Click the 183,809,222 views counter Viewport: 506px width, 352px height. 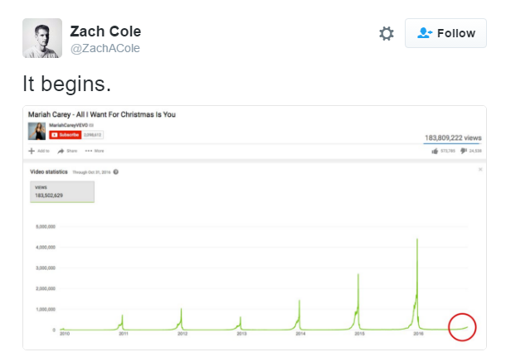click(453, 138)
